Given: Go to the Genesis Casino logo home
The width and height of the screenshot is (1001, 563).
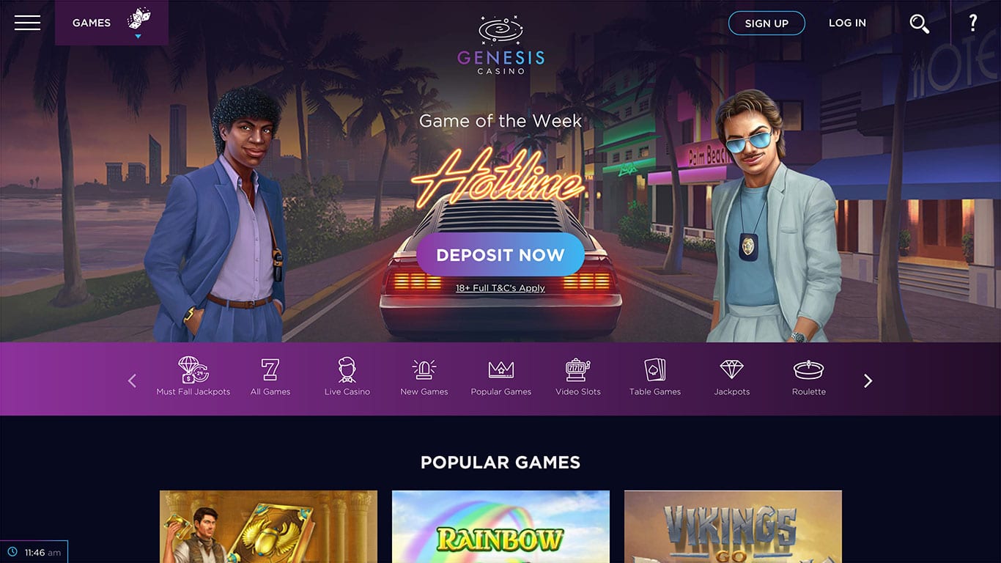Looking at the screenshot, I should (x=500, y=45).
